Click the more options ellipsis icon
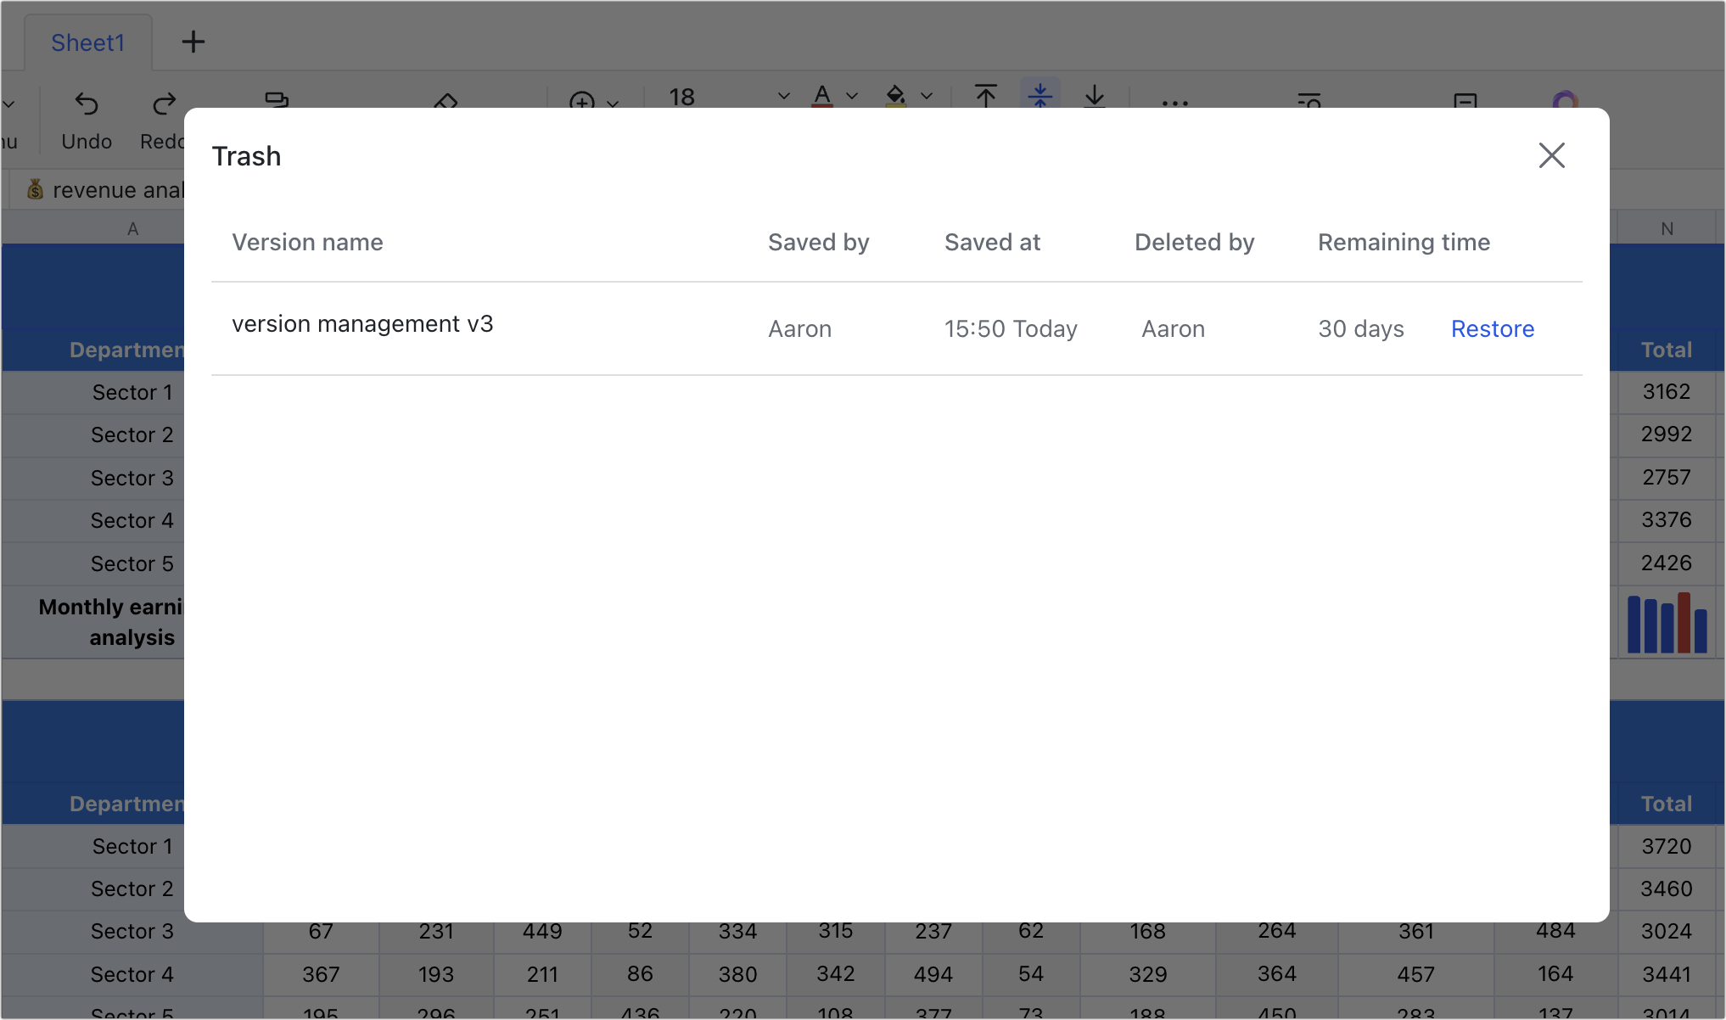 tap(1175, 104)
